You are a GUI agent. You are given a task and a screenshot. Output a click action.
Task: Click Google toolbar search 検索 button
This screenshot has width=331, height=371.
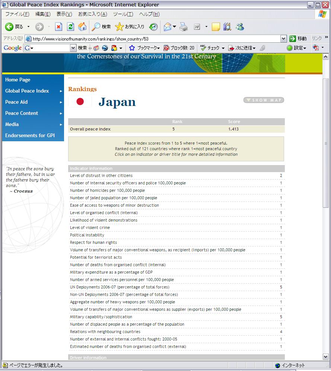[82, 48]
